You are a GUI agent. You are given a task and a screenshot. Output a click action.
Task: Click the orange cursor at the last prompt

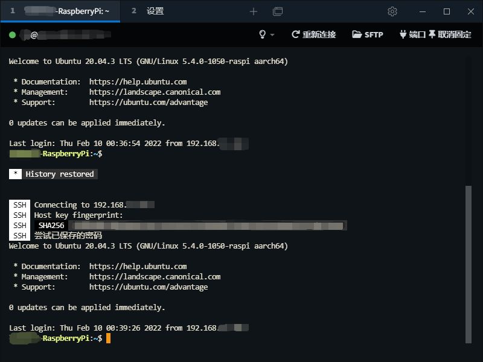tap(108, 338)
